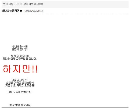Image resolution: width=129 pixels, height=108 pixels.
Task: Click the signature (항상 밝은 몽작가님)
Action: tap(20, 105)
